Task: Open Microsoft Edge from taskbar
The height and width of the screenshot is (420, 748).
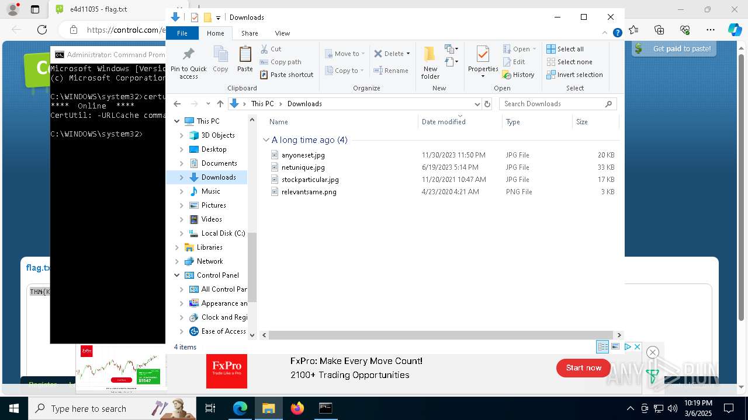Action: click(240, 408)
